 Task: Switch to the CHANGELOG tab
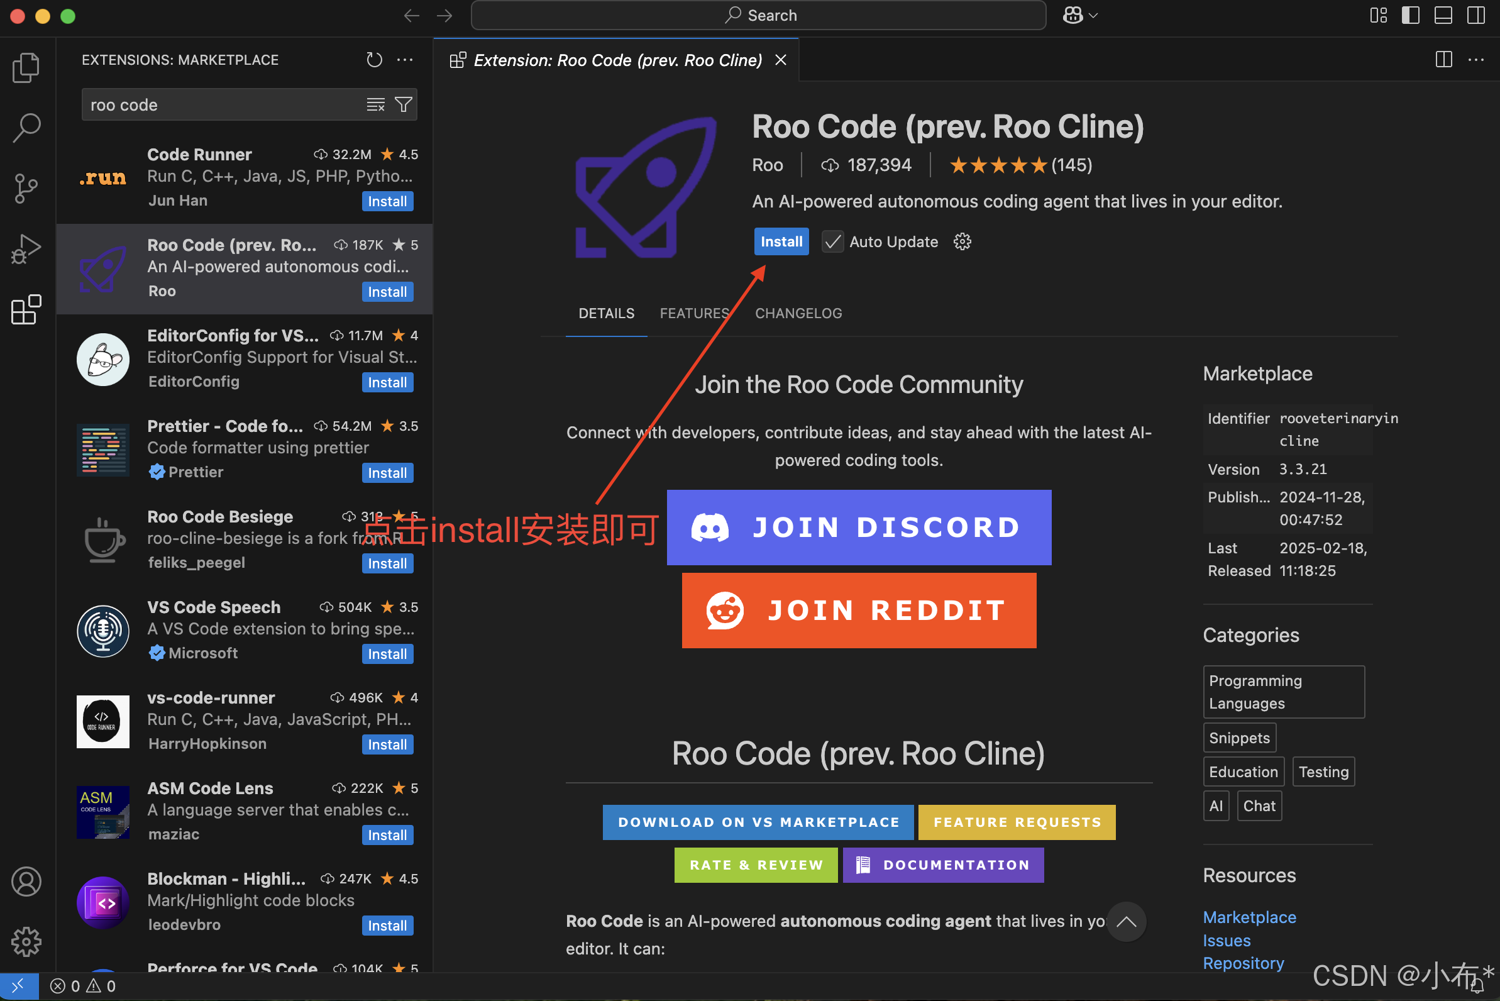(798, 314)
